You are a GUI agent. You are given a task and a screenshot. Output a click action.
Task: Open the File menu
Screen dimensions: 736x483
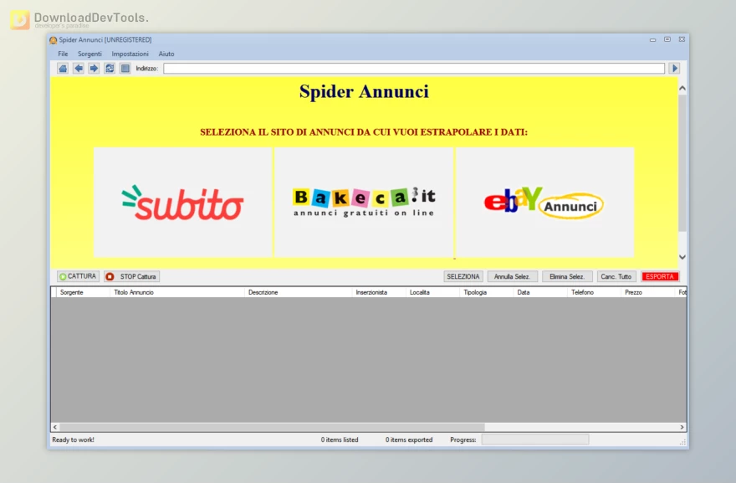click(x=63, y=54)
